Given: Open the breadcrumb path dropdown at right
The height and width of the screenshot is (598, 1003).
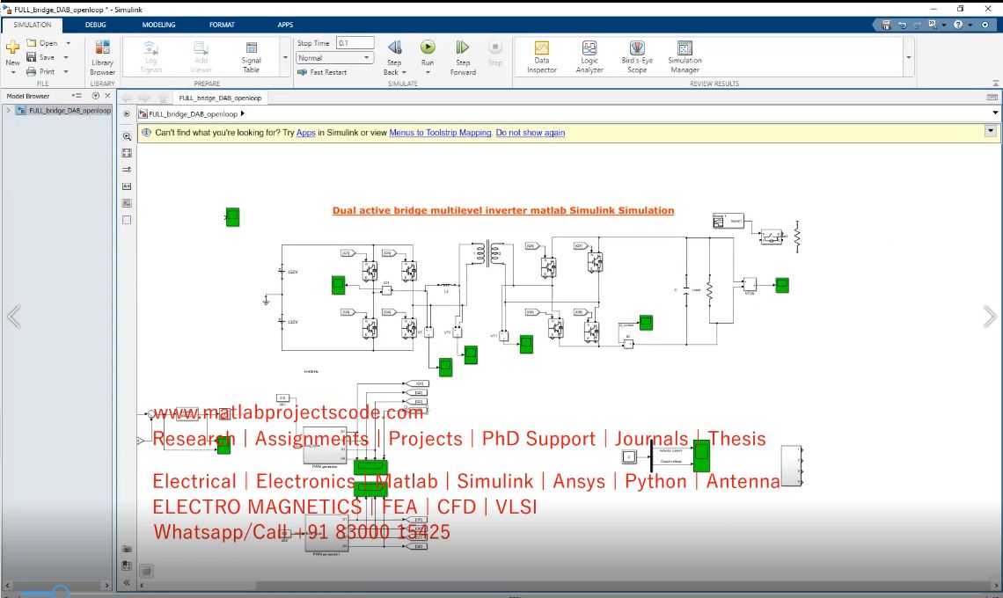Looking at the screenshot, I should coord(995,113).
